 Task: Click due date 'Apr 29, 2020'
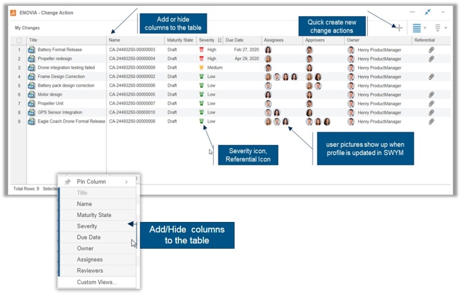tap(247, 59)
